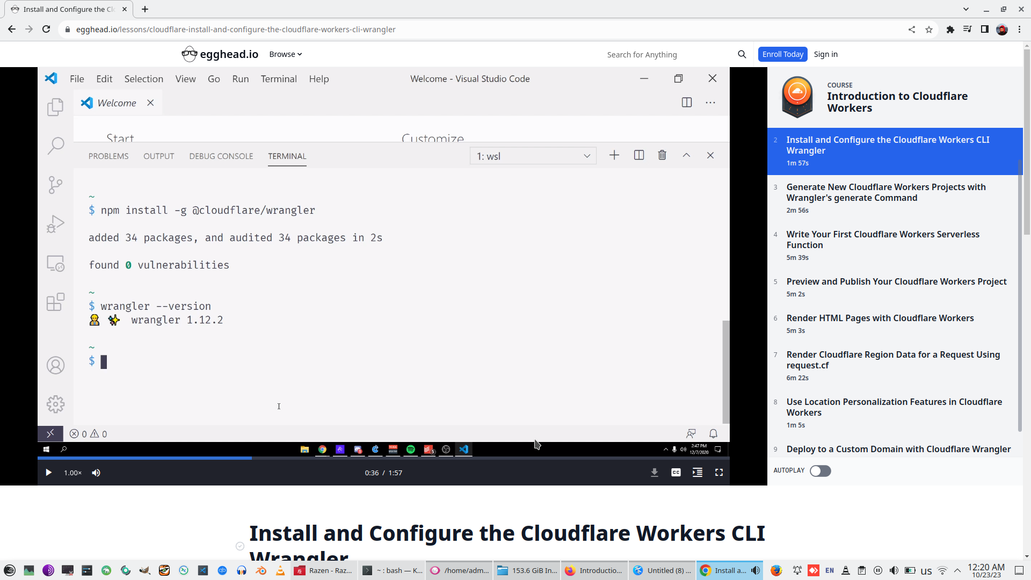1031x580 pixels.
Task: Open Chrome tab search dropdown arrow
Action: [x=965, y=9]
